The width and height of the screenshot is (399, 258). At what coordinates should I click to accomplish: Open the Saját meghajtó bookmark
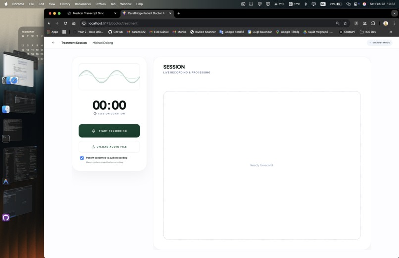318,32
